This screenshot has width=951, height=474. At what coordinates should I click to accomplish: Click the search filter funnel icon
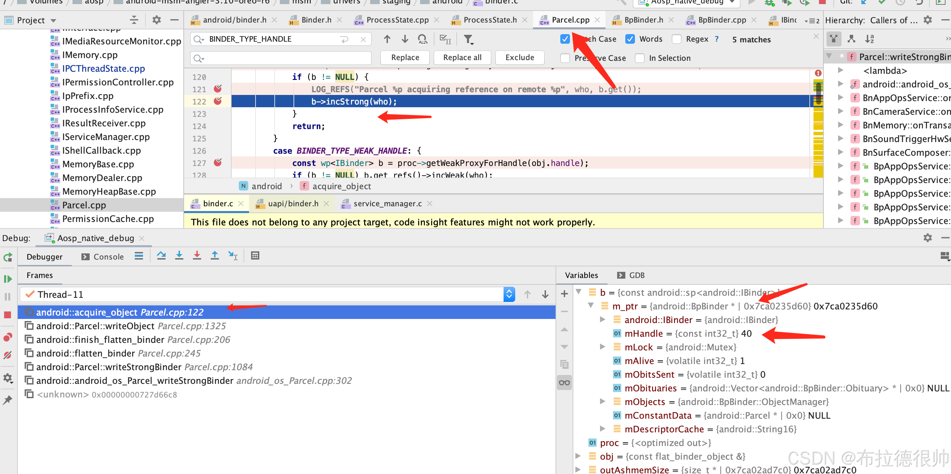pos(468,39)
